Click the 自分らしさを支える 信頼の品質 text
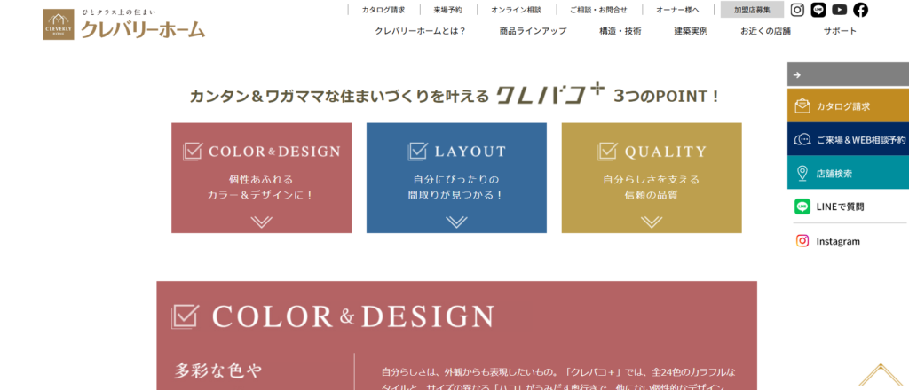The width and height of the screenshot is (909, 390). 652,187
